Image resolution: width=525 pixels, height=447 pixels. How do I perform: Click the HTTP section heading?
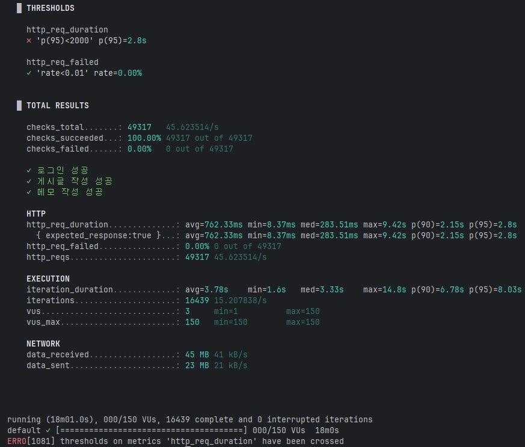36,214
